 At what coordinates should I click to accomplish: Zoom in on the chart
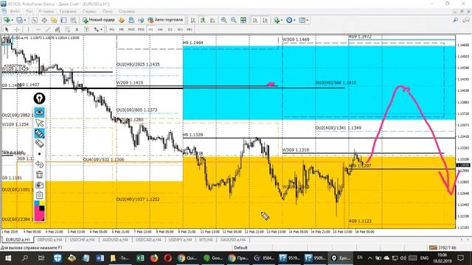click(x=223, y=20)
